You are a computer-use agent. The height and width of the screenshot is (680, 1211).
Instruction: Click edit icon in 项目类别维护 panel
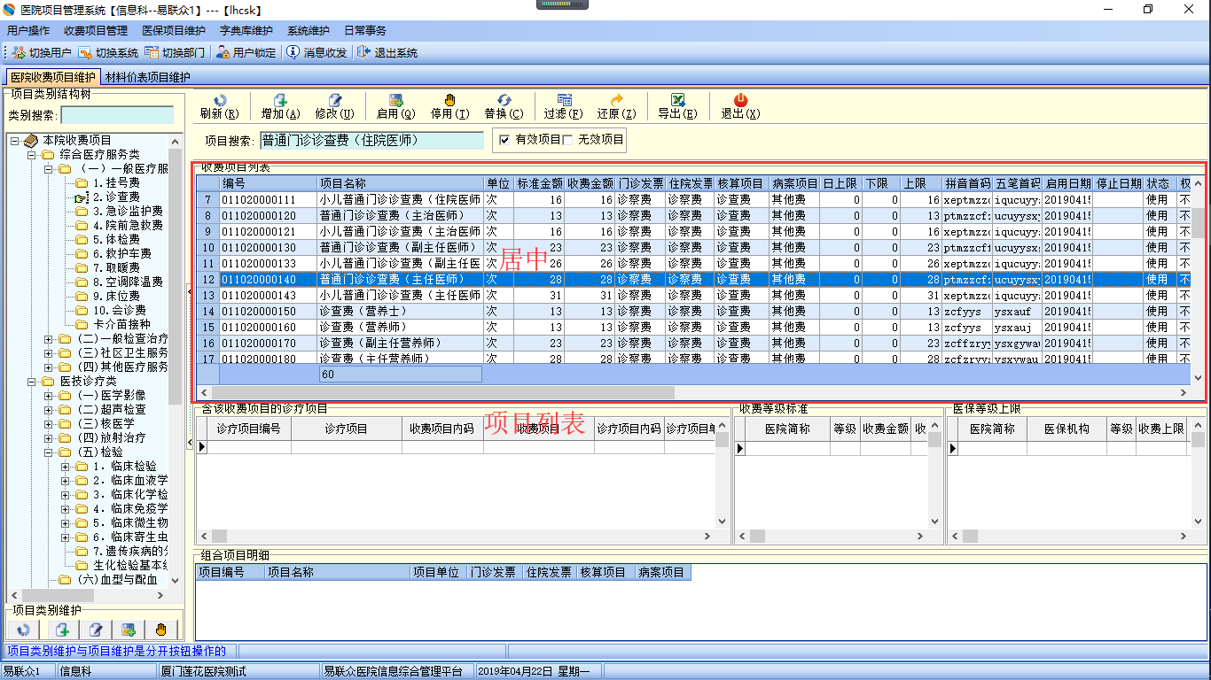96,630
